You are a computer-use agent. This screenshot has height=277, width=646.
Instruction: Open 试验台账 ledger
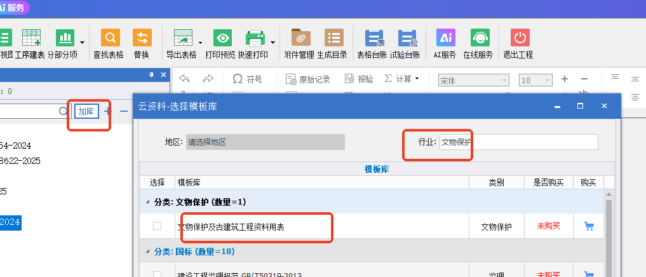[x=405, y=44]
